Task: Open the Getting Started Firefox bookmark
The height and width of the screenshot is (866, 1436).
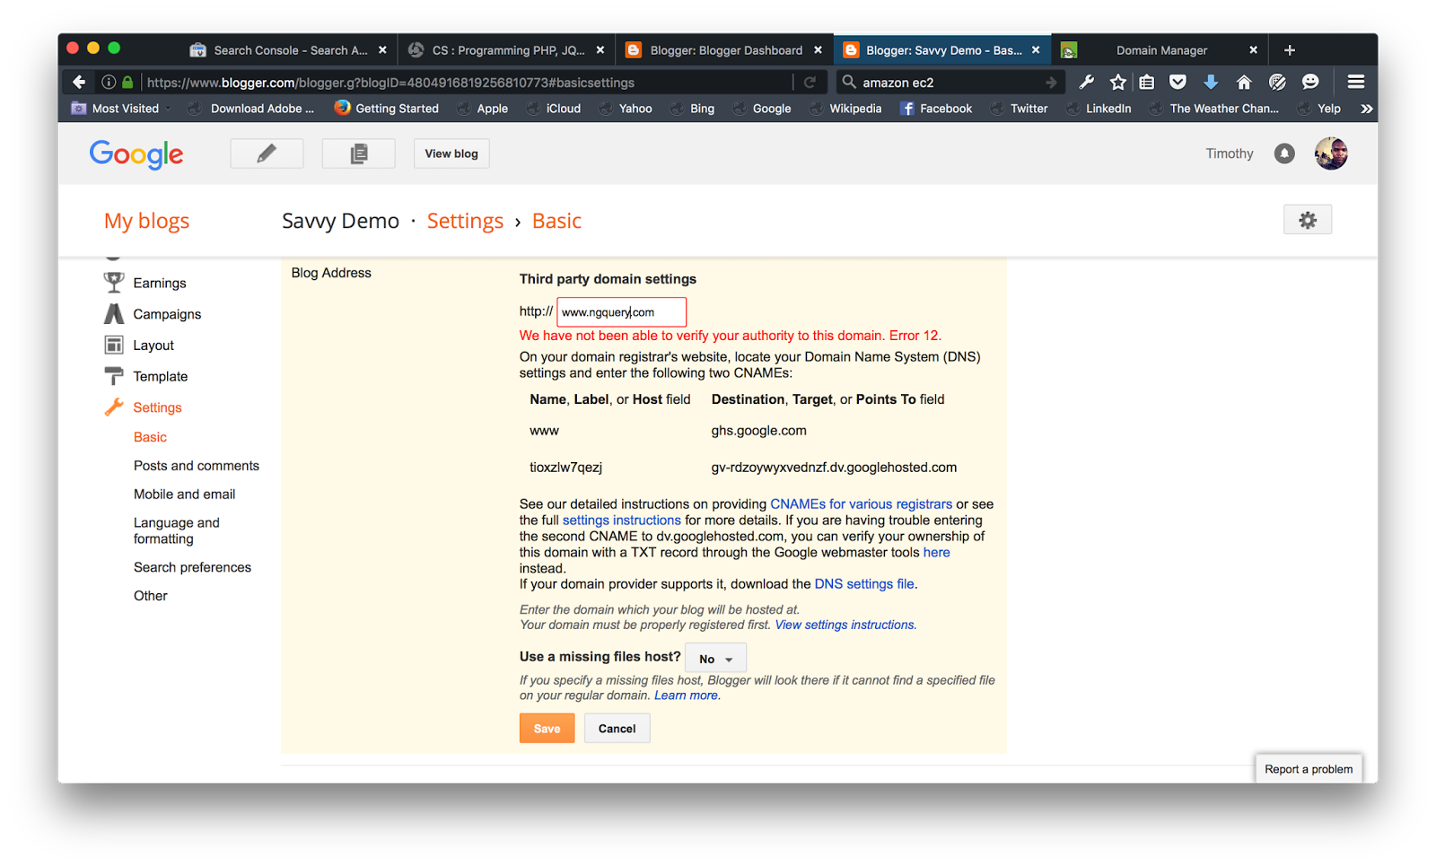Action: (387, 109)
